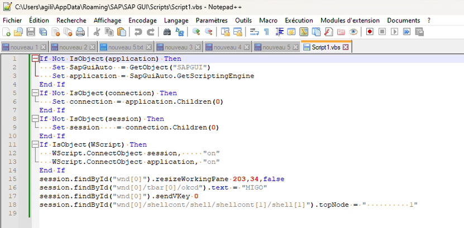The width and height of the screenshot is (464, 228).
Task: Switch to the nouveau 3 tab
Action: (x=179, y=47)
